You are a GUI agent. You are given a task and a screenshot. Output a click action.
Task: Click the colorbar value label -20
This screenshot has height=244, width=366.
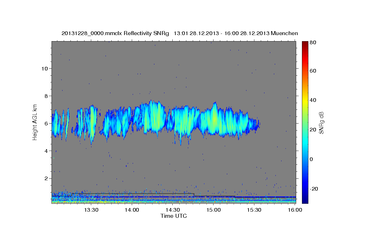coord(313,189)
